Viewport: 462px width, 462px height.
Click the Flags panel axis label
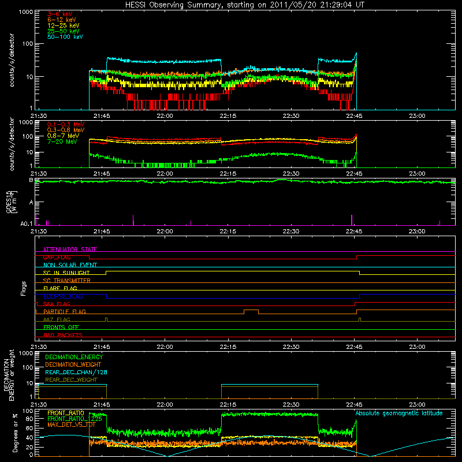24,288
